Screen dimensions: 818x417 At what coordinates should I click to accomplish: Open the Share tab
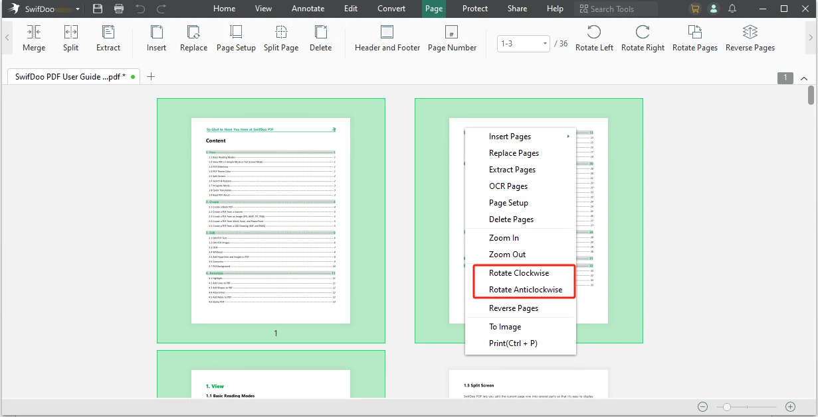[x=518, y=9]
